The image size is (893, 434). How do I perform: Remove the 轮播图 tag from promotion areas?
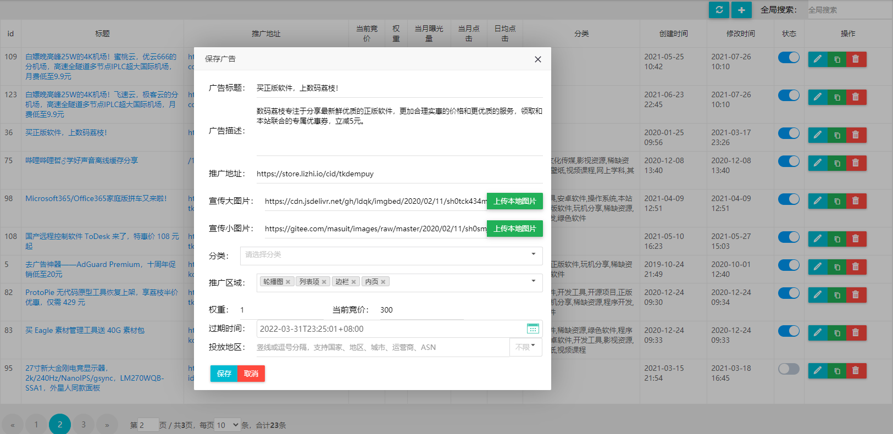288,282
